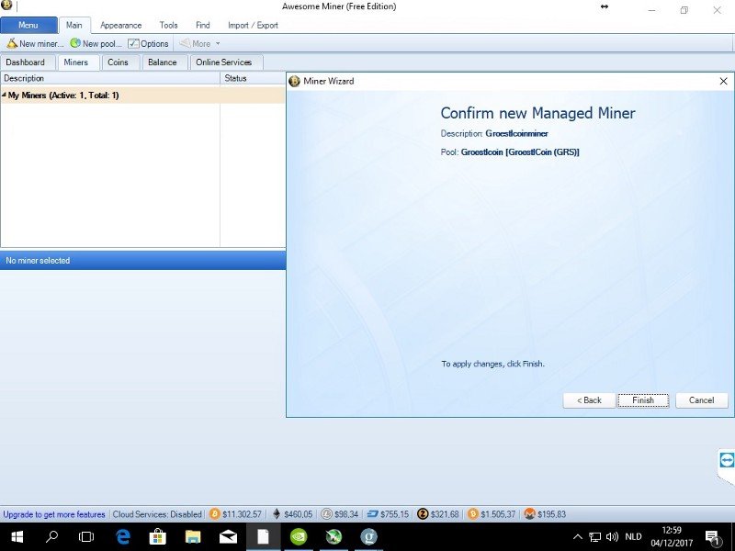Viewport: 735px width, 551px height.
Task: Click the blank document taskbar icon
Action: (x=264, y=536)
